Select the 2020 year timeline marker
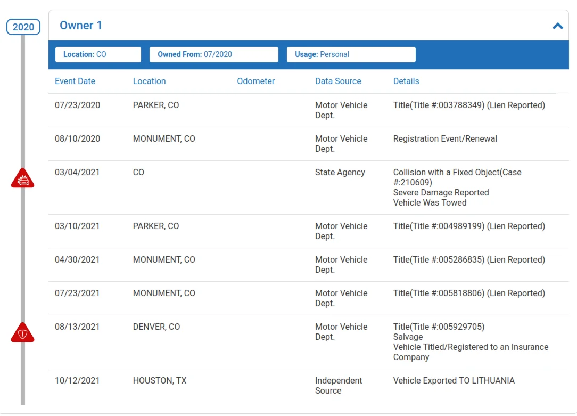Screen dimensions: 577x416 point(23,27)
